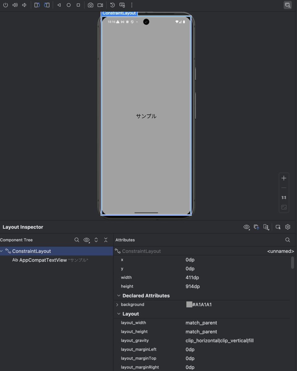
Task: Click the #A1A1A1 background color swatch
Action: coord(189,305)
